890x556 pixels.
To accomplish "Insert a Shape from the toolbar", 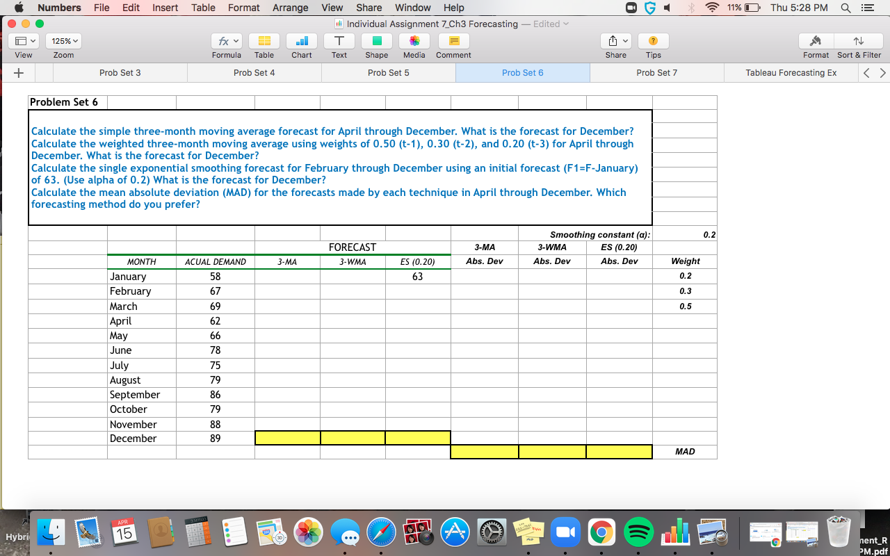I will tap(376, 41).
